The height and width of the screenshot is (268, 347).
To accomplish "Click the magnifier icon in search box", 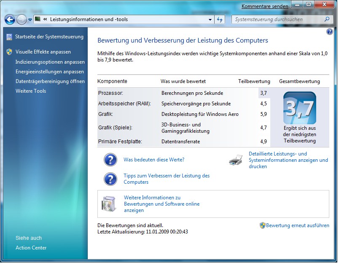I will [x=326, y=19].
